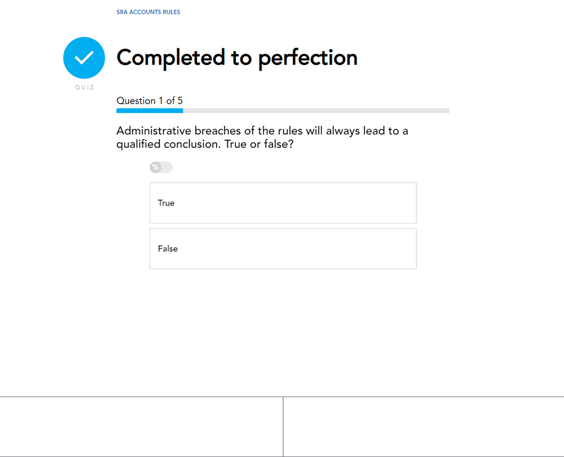Click the "Completed to perfection" heading

237,58
